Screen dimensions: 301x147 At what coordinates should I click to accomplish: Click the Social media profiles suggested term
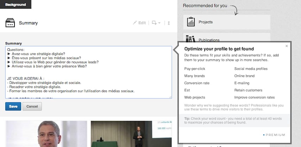click(251, 69)
